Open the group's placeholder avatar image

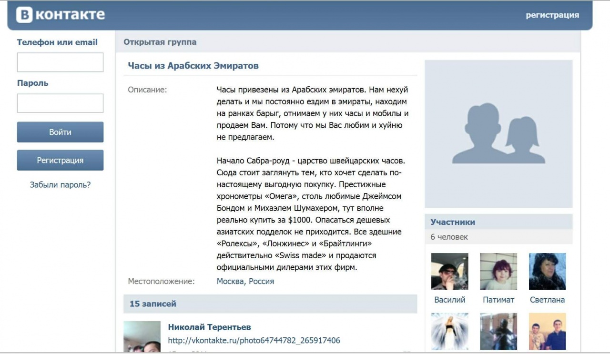click(498, 134)
